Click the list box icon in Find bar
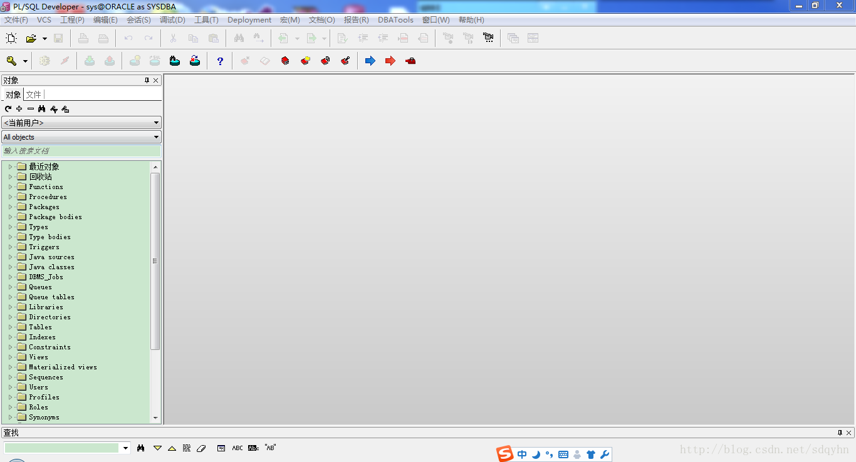856x462 pixels. coord(221,448)
